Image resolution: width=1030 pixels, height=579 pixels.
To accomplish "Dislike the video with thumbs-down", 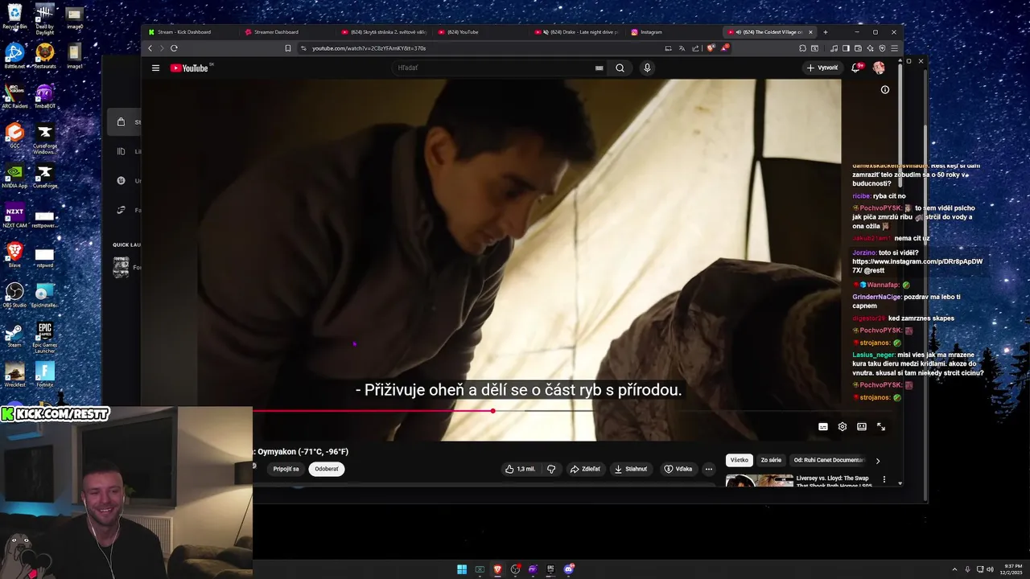I will [551, 469].
